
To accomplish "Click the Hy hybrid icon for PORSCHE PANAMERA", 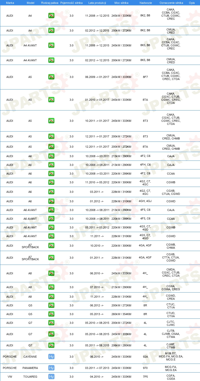I will click(51, 368).
